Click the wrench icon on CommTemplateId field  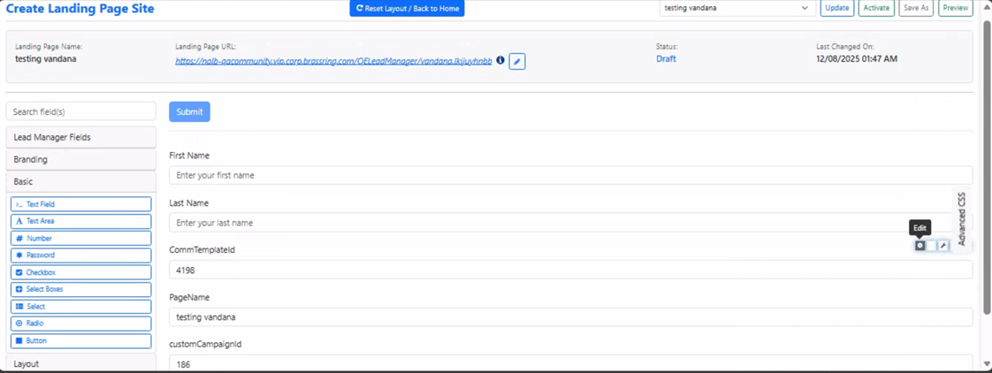pos(942,246)
